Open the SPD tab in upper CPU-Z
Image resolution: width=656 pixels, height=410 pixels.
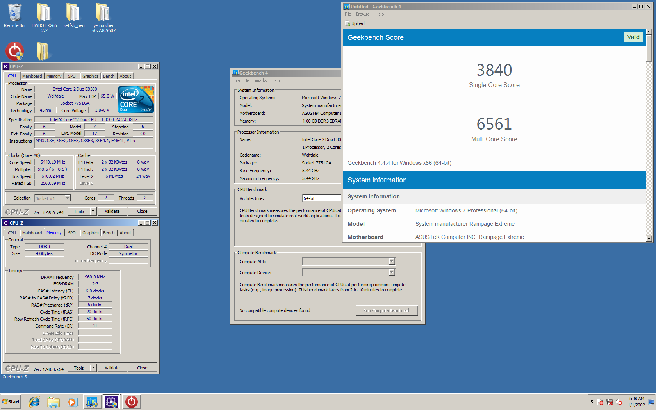72,76
